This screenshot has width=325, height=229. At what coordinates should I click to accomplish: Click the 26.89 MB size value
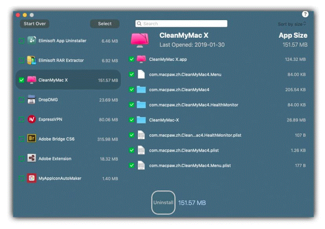(x=296, y=120)
